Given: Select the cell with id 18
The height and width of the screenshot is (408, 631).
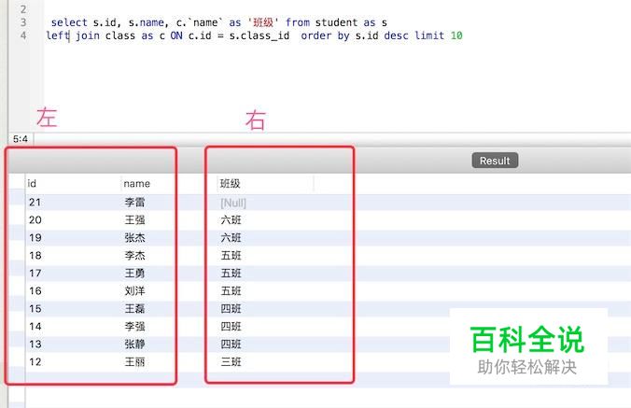Looking at the screenshot, I should (35, 256).
